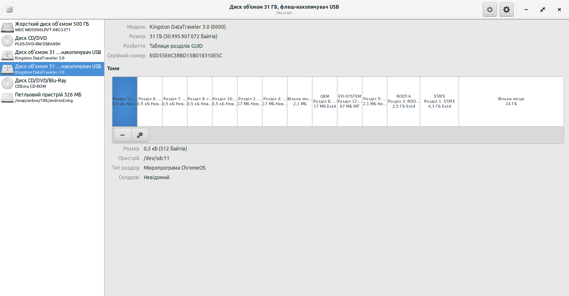Click the delete partition minus button
This screenshot has height=296, width=569.
coord(122,135)
